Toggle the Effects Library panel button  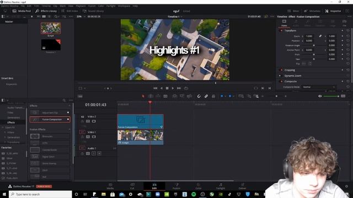[x=46, y=11]
